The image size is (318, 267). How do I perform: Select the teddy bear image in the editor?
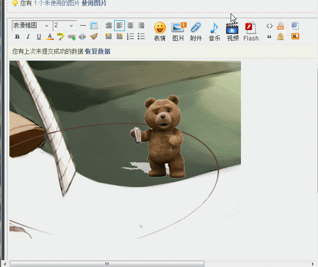coord(158,136)
